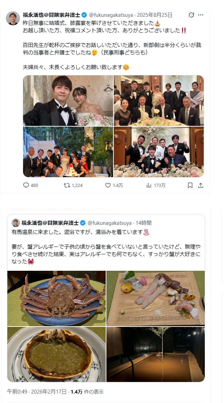Open the night onsen bath photo
Screen dimensions: 224x403
(x=155, y=355)
